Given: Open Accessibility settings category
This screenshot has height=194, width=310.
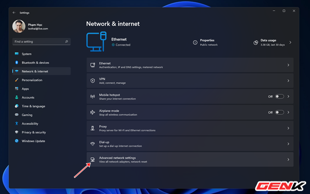Looking at the screenshot, I should tap(42, 123).
